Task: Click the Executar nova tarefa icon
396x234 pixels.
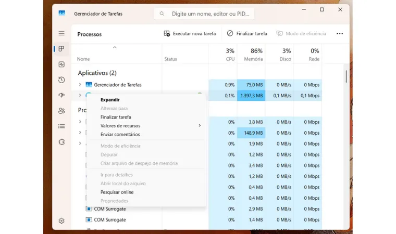Action: coord(167,33)
